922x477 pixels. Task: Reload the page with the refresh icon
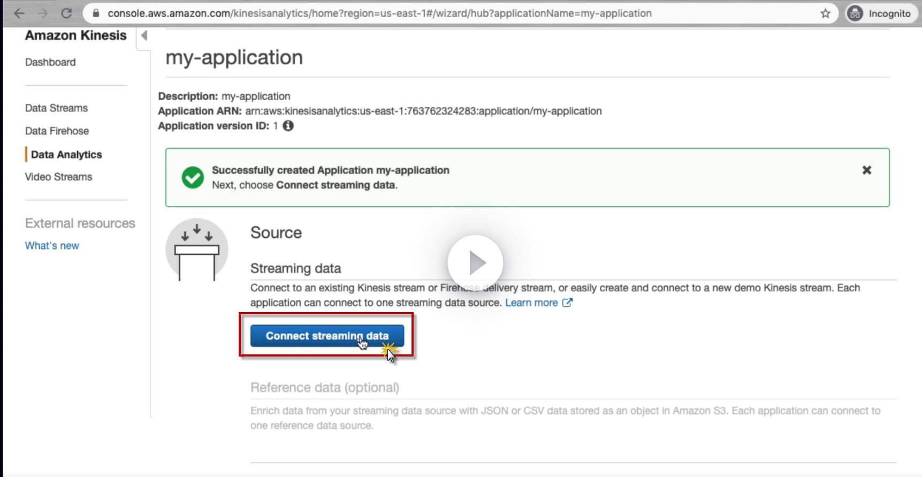[x=66, y=13]
